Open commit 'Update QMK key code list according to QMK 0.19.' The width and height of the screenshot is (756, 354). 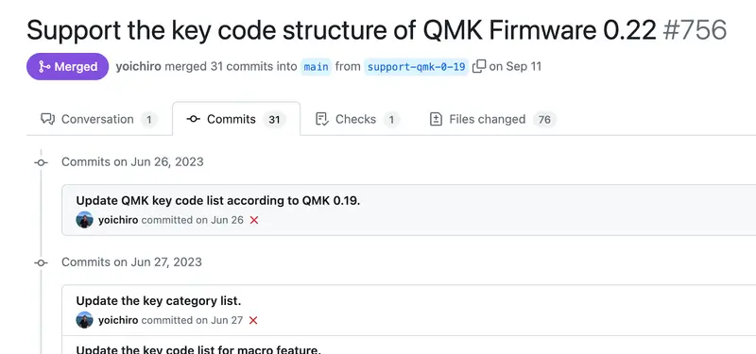218,200
